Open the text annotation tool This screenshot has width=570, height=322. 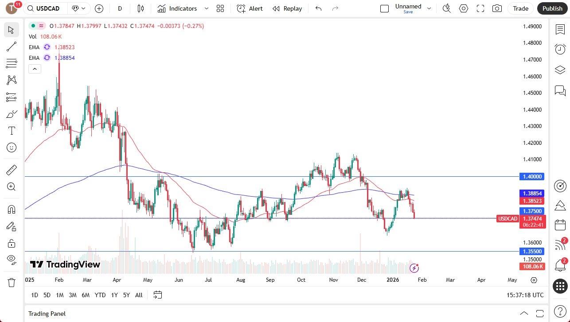click(x=11, y=131)
